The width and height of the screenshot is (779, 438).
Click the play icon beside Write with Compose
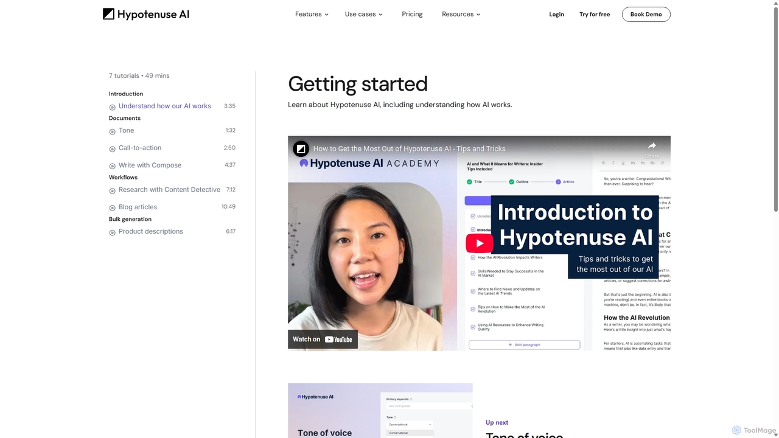pyautogui.click(x=112, y=166)
